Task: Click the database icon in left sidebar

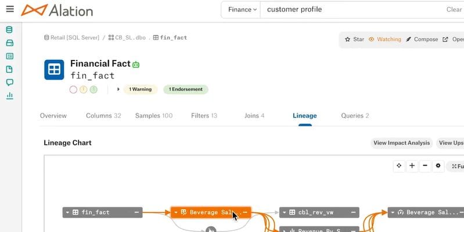Action: (x=9, y=30)
